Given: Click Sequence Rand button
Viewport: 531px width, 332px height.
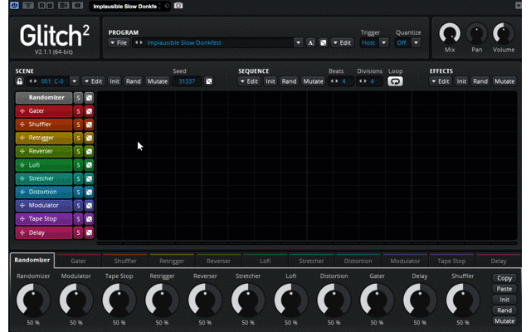Looking at the screenshot, I should [289, 81].
